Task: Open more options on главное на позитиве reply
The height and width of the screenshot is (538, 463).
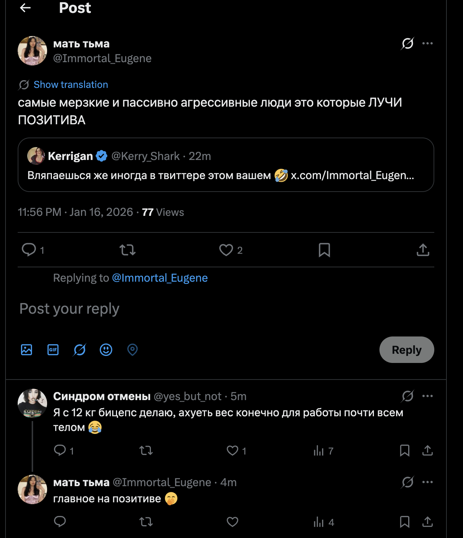Action: 427,482
